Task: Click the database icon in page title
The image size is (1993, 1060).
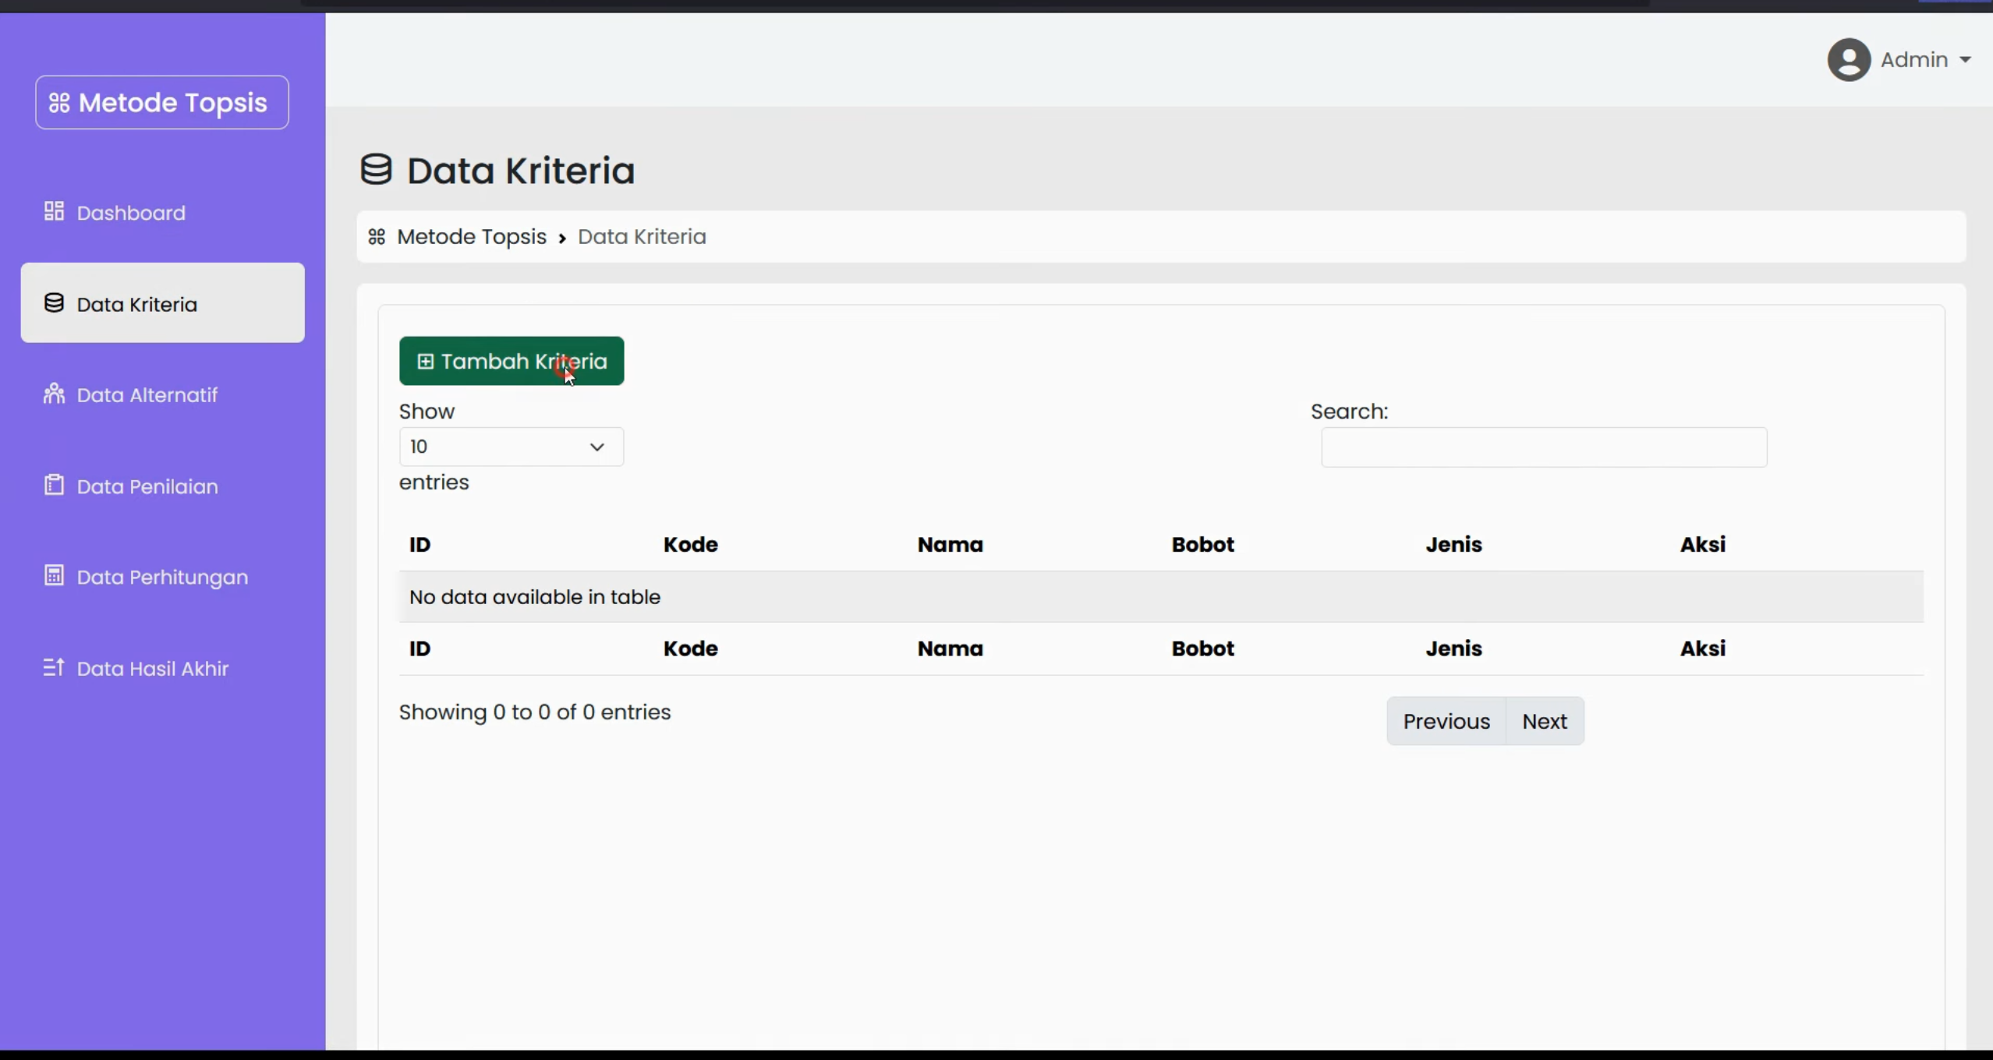Action: 376,169
